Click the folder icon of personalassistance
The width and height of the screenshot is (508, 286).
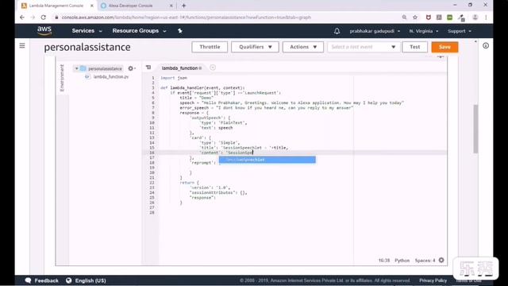(x=83, y=68)
